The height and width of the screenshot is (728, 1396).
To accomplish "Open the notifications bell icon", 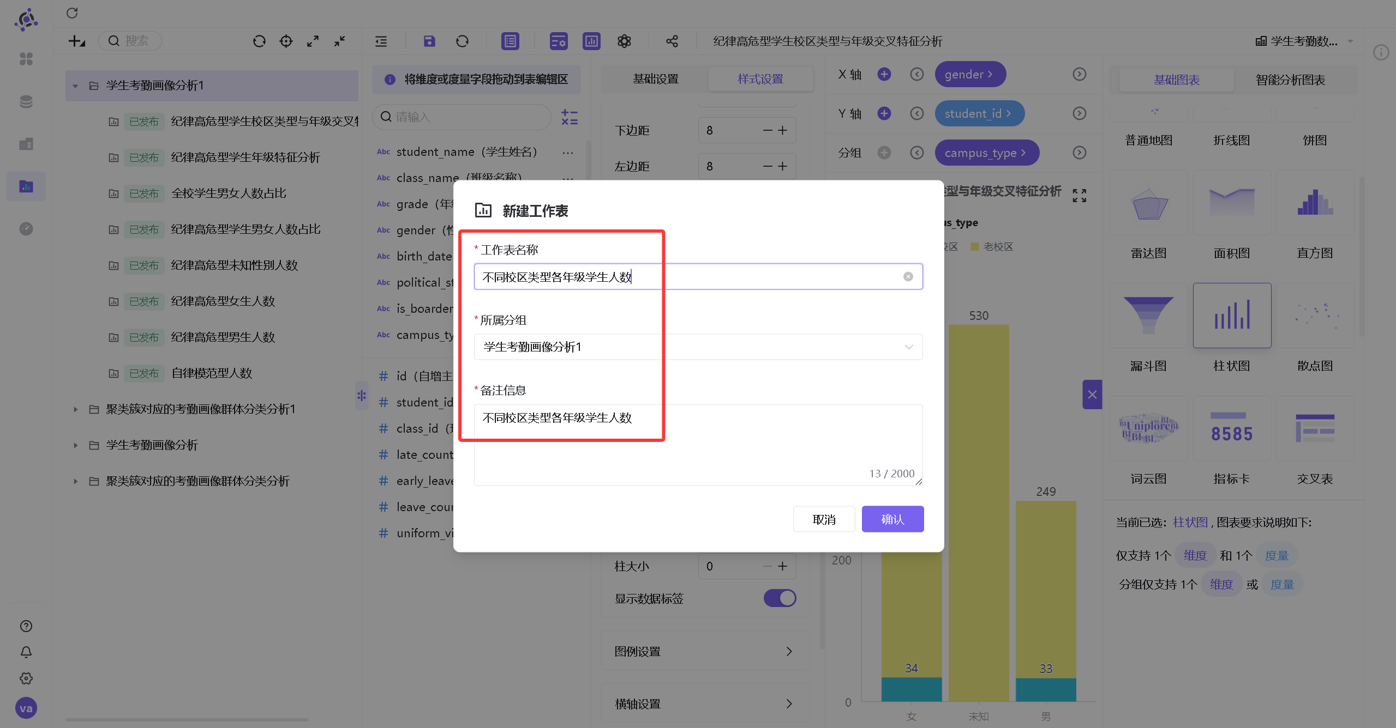I will pos(26,652).
